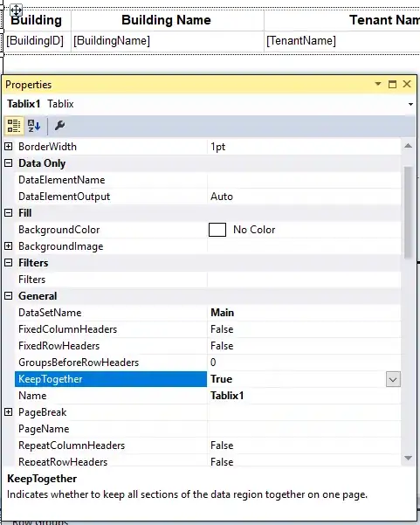Click the tablix move handle icon
420x525 pixels.
click(x=16, y=10)
